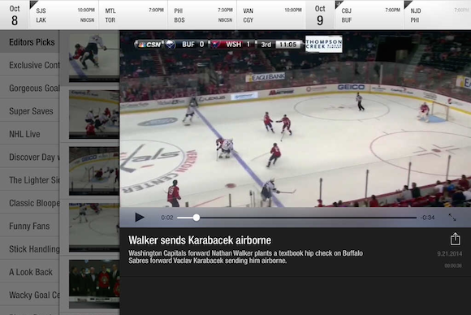Screen dimensions: 471x315
Task: Select A Look Back category
Action: coord(30,272)
